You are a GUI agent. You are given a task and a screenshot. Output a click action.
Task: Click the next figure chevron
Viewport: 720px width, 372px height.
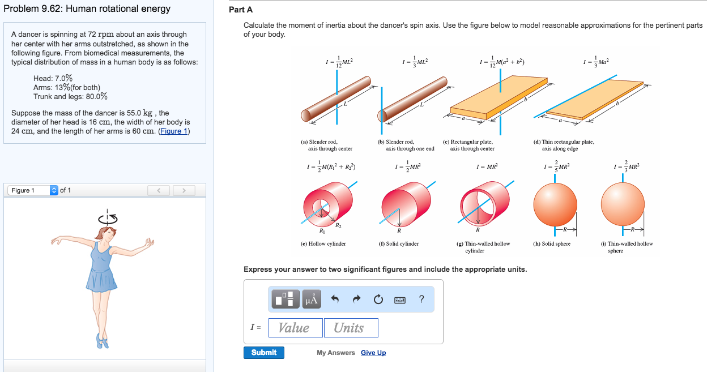click(184, 190)
